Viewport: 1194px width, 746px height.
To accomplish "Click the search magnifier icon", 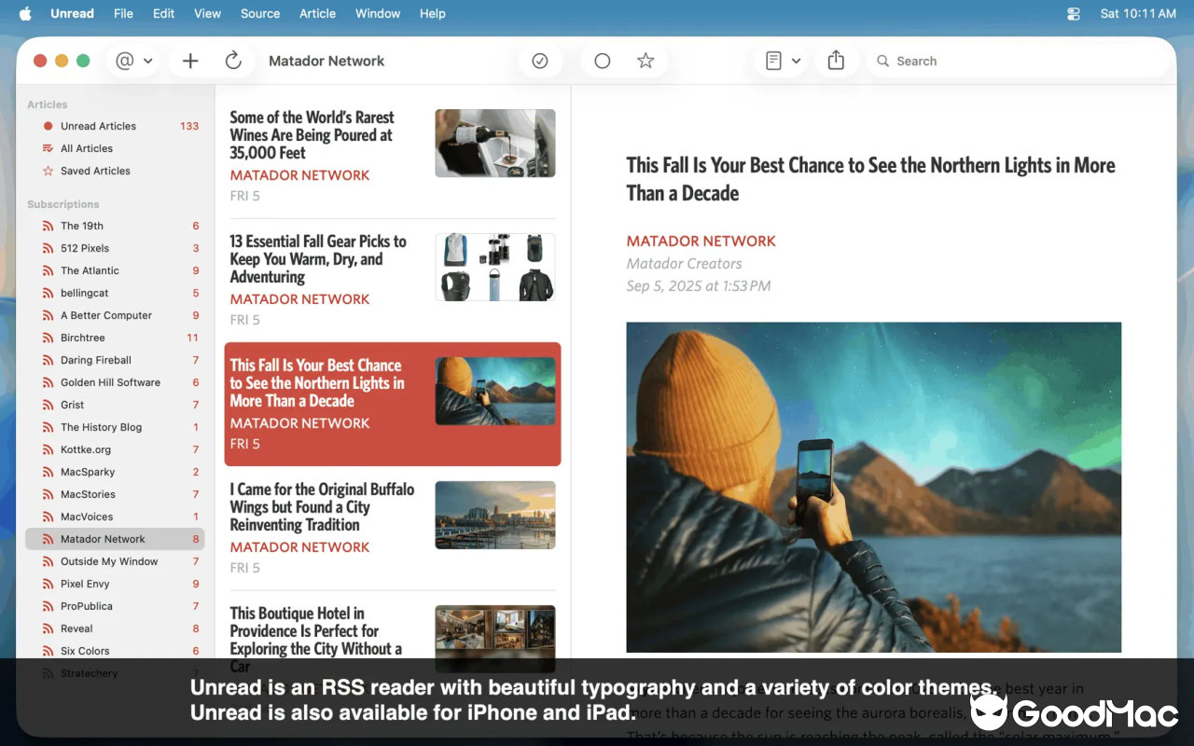I will click(882, 61).
